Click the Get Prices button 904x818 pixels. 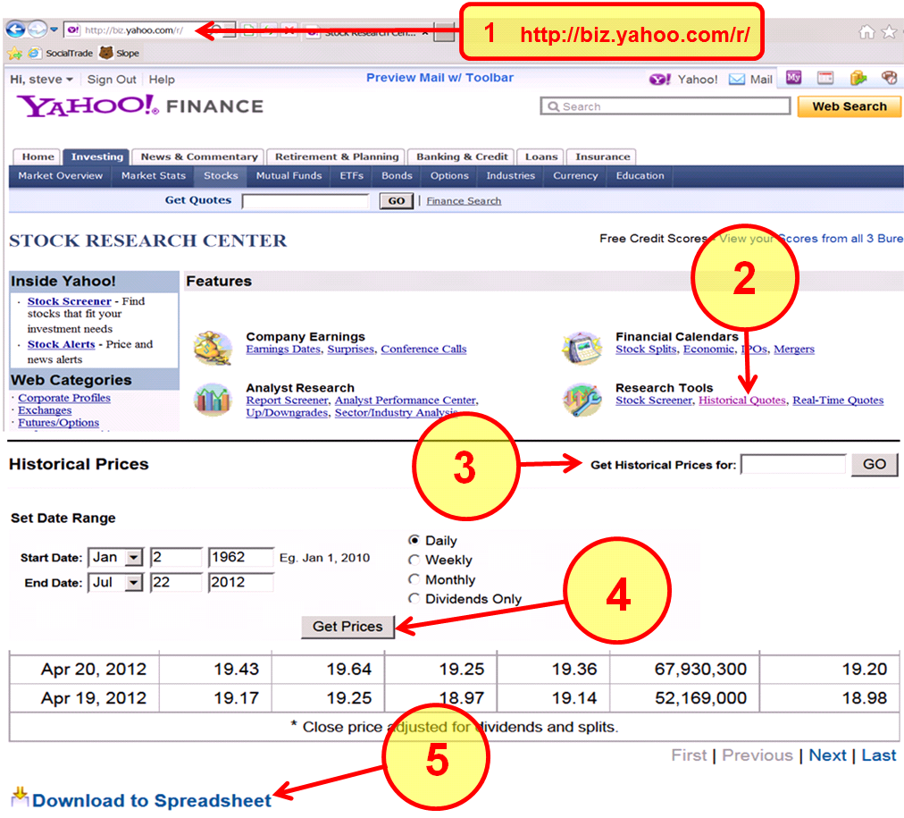point(347,627)
